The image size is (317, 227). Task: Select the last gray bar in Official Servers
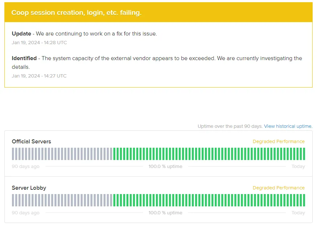111,154
